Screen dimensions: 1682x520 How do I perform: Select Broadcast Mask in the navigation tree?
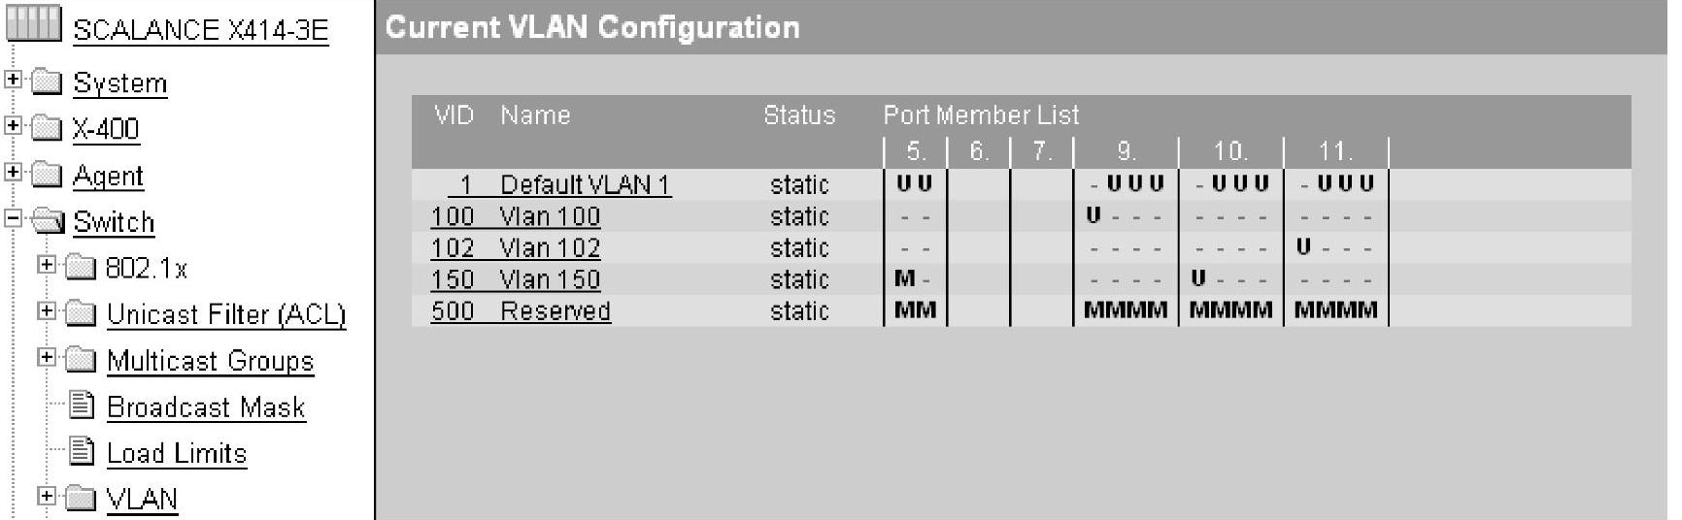206,407
